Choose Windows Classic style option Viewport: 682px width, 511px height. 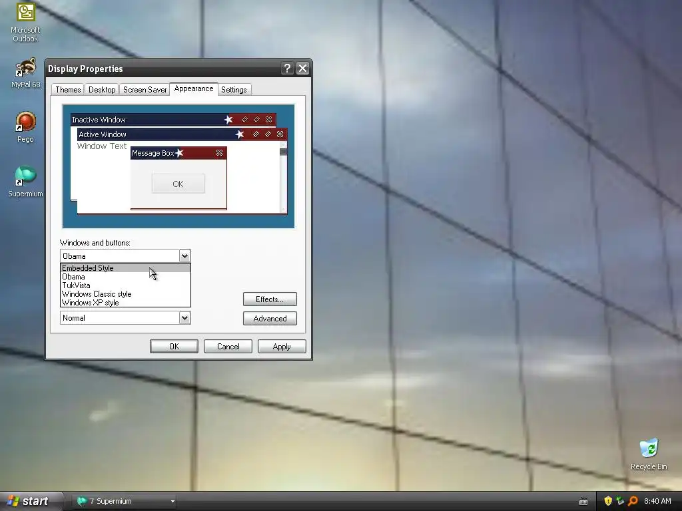[125, 294]
